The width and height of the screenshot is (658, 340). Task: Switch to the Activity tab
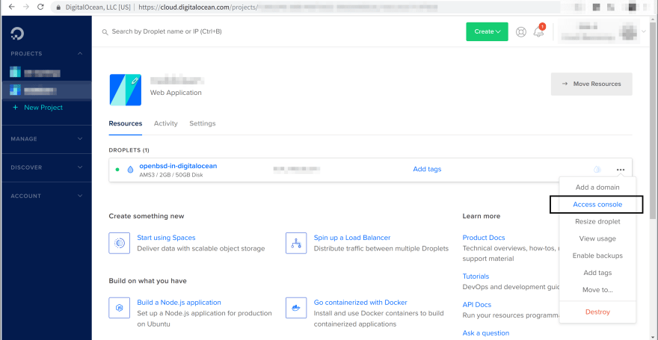coord(166,123)
